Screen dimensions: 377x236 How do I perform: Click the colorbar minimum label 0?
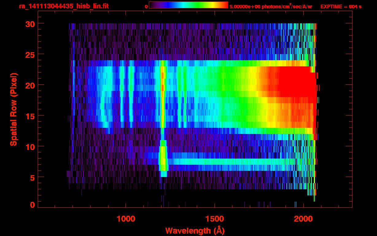coord(146,6)
